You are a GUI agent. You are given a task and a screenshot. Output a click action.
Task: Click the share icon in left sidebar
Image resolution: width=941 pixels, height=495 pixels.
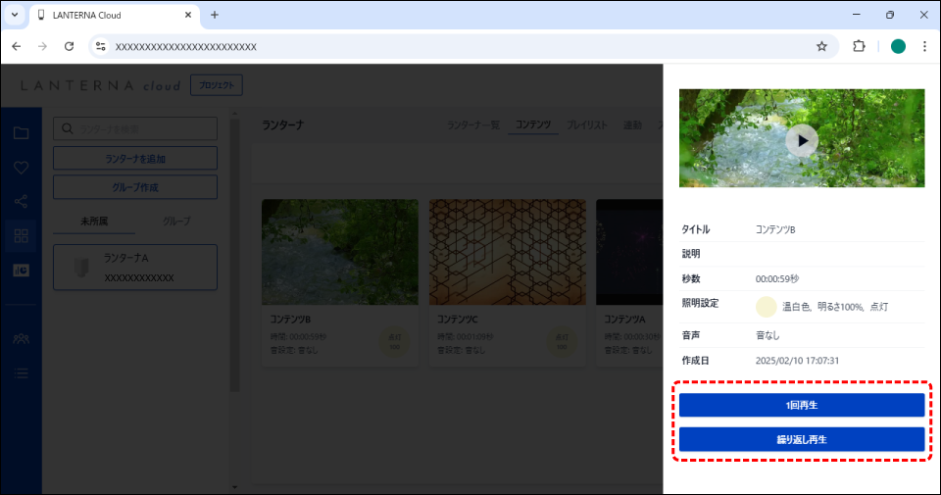point(21,202)
